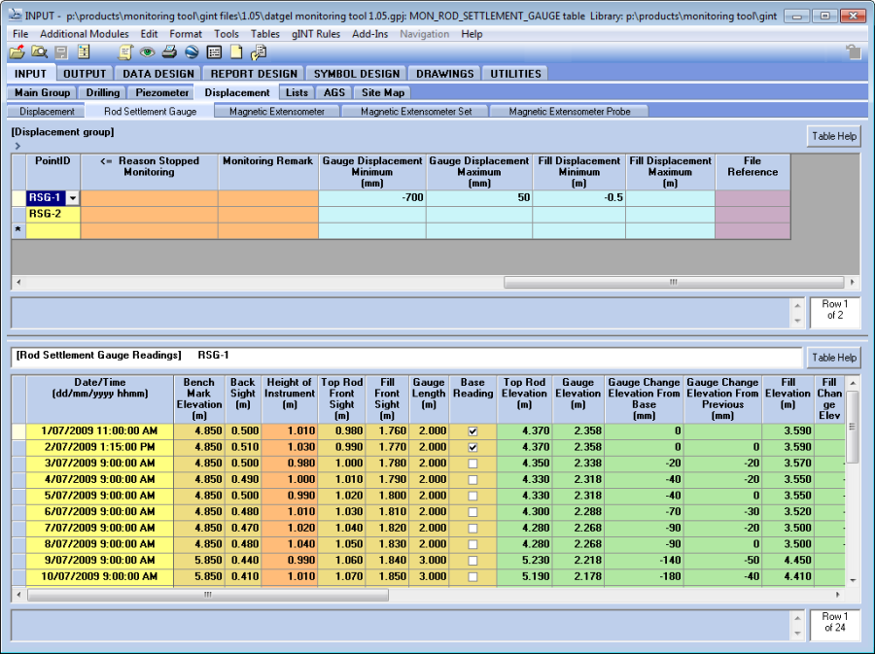875x654 pixels.
Task: Click the preview eye icon
Action: (148, 52)
